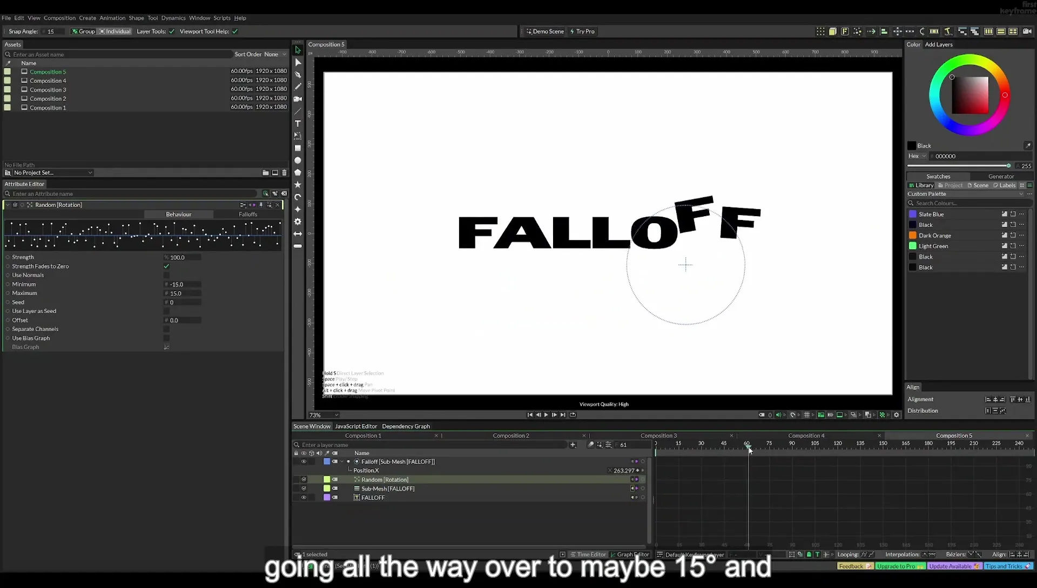Click the play button below viewport
The width and height of the screenshot is (1037, 588).
click(x=546, y=415)
